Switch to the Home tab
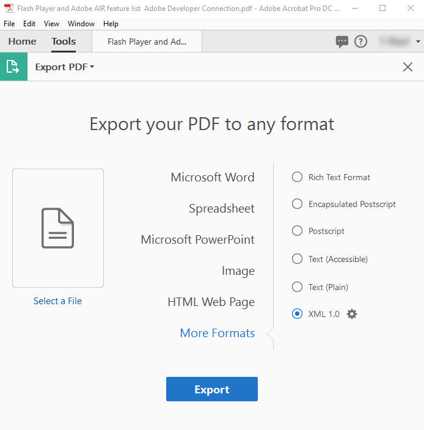The width and height of the screenshot is (424, 430). point(22,42)
